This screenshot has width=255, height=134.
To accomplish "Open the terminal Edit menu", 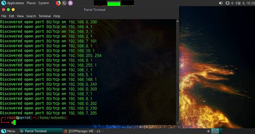I will pos(12,16).
